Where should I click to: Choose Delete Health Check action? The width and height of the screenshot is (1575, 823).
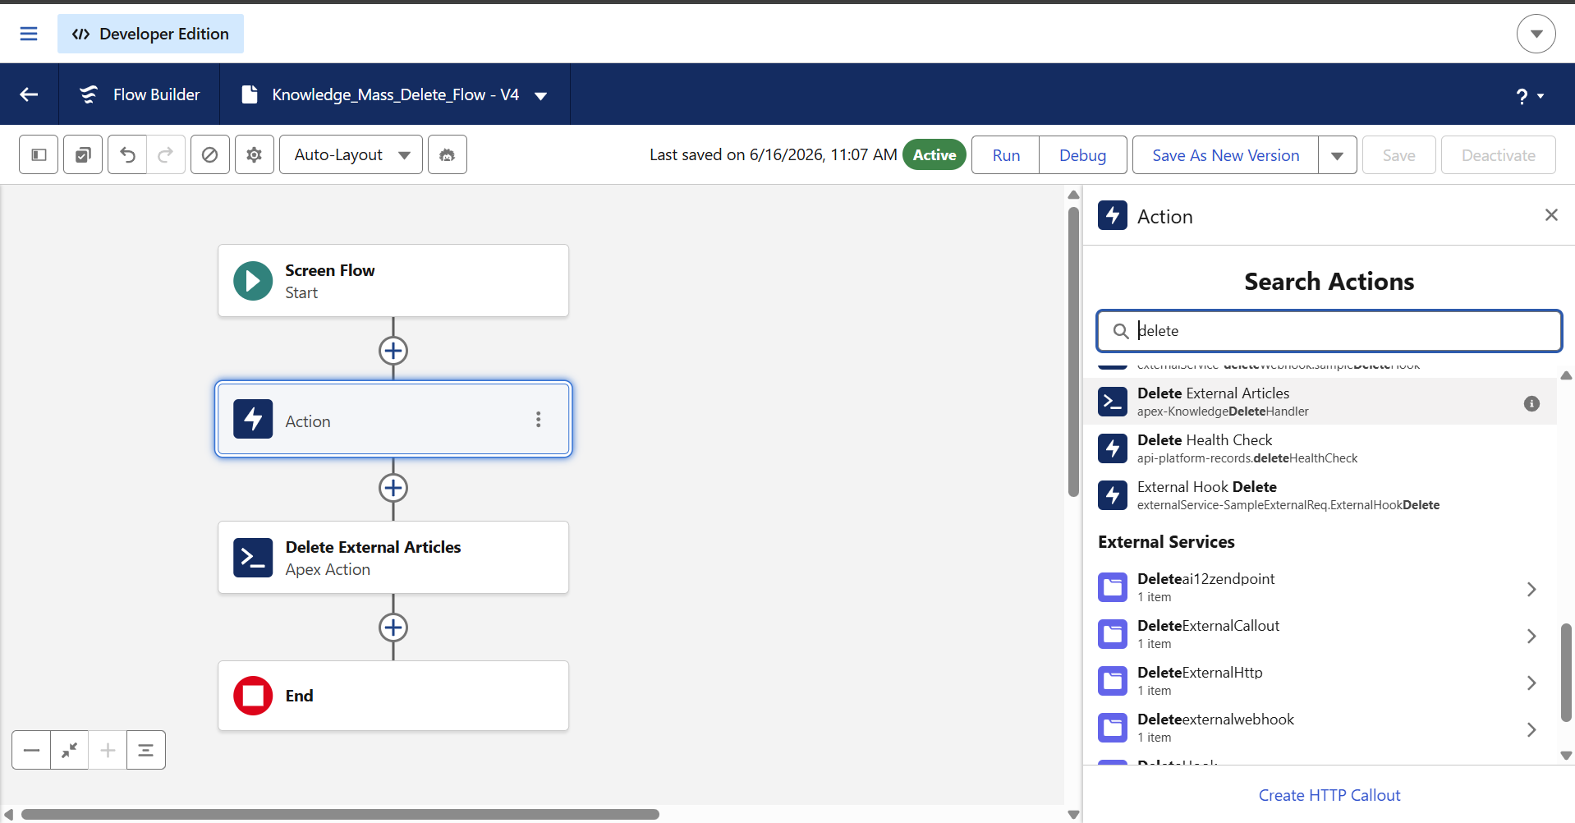click(1320, 448)
